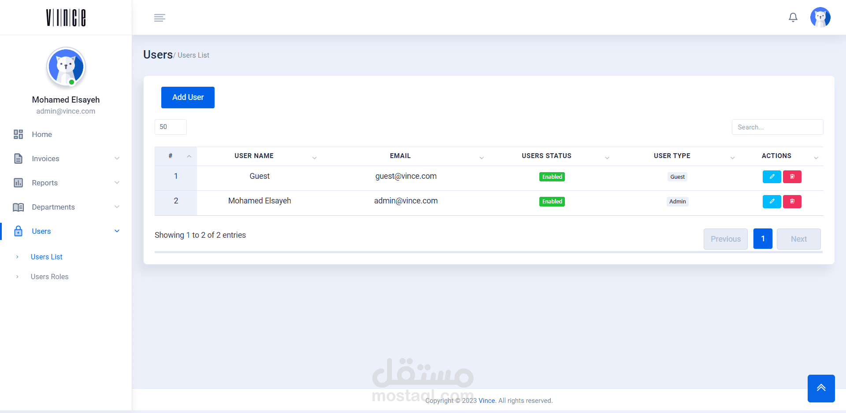
Task: Click the Guest user type badge
Action: [678, 177]
